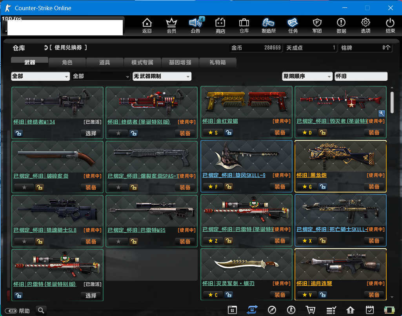Open the 会员 crown icon
This screenshot has width=402, height=316.
click(171, 25)
